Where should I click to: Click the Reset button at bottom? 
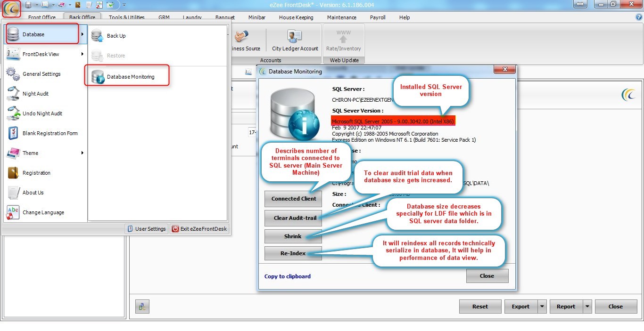tap(480, 307)
